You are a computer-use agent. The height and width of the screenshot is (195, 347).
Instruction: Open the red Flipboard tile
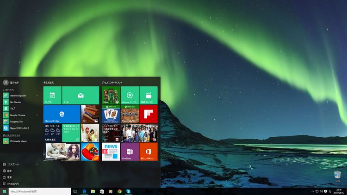[149, 114]
